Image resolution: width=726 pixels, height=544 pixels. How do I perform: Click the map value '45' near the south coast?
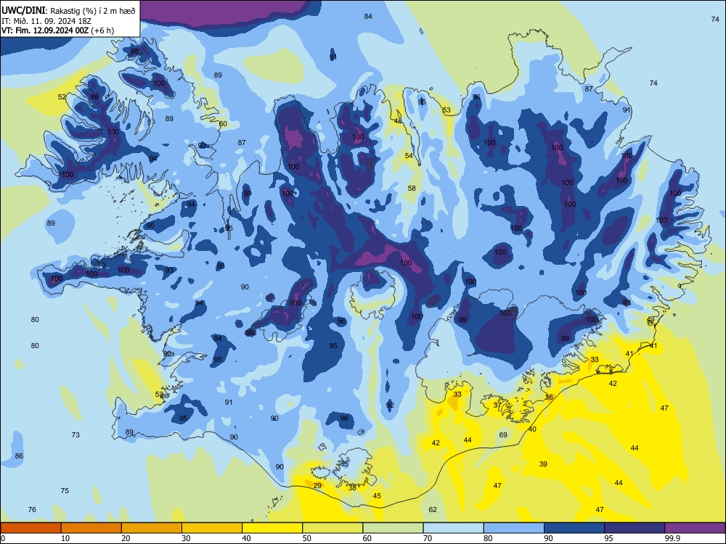click(x=377, y=496)
